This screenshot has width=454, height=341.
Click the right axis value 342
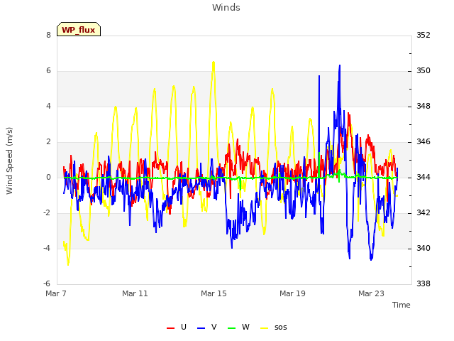[423, 213]
